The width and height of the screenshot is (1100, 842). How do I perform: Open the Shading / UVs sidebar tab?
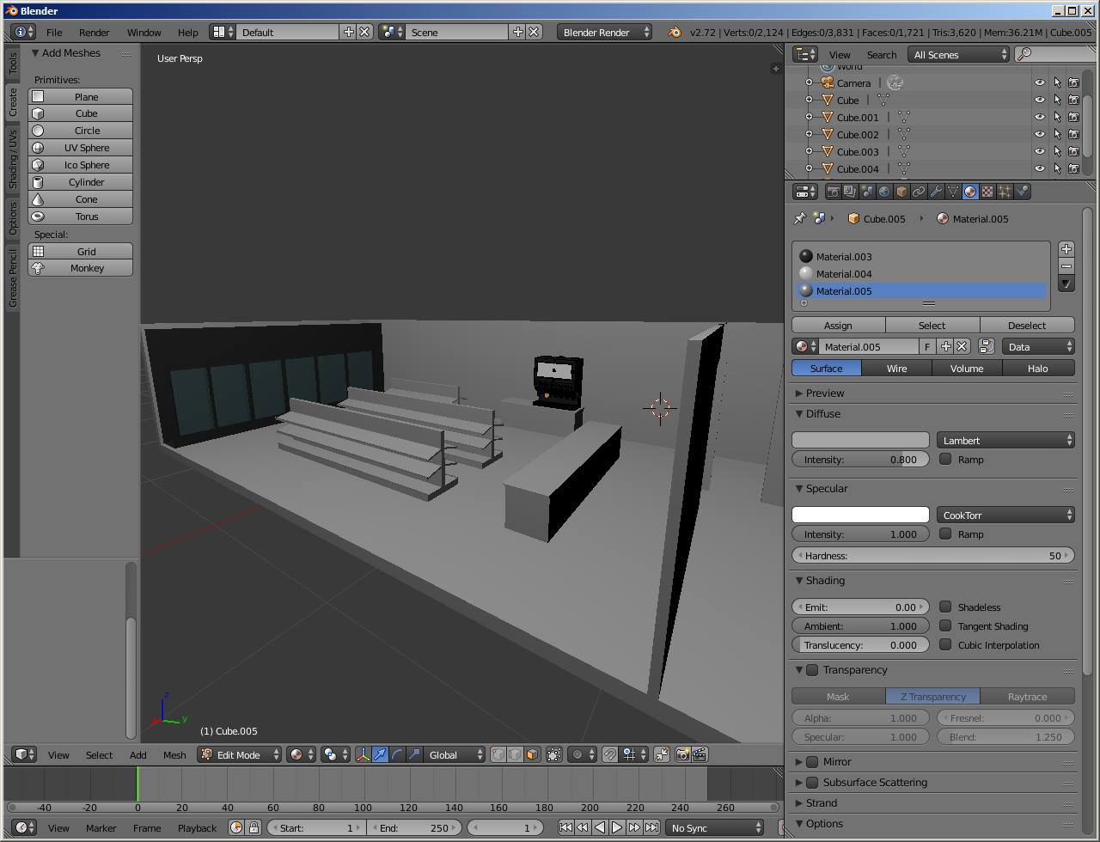(13, 160)
